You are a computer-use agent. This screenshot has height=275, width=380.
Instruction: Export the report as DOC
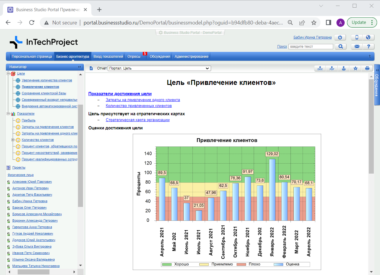[320, 68]
